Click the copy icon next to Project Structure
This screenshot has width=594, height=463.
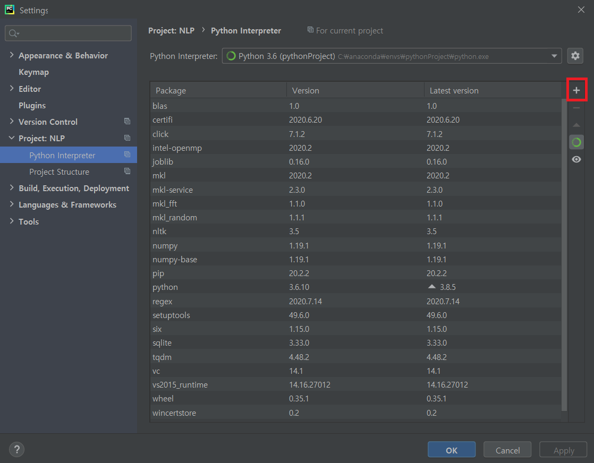tap(128, 171)
